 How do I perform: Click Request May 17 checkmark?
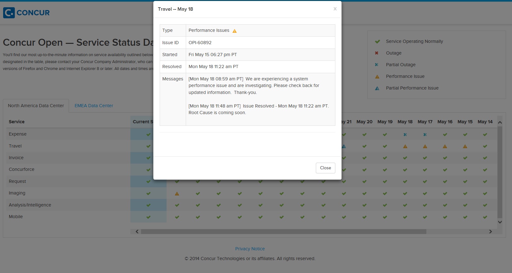pos(425,182)
